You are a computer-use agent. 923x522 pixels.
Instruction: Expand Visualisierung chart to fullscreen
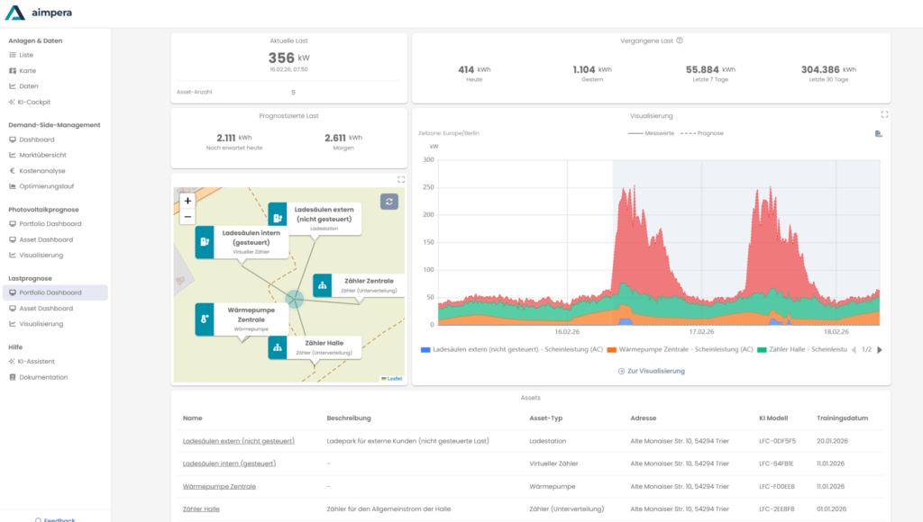click(884, 115)
